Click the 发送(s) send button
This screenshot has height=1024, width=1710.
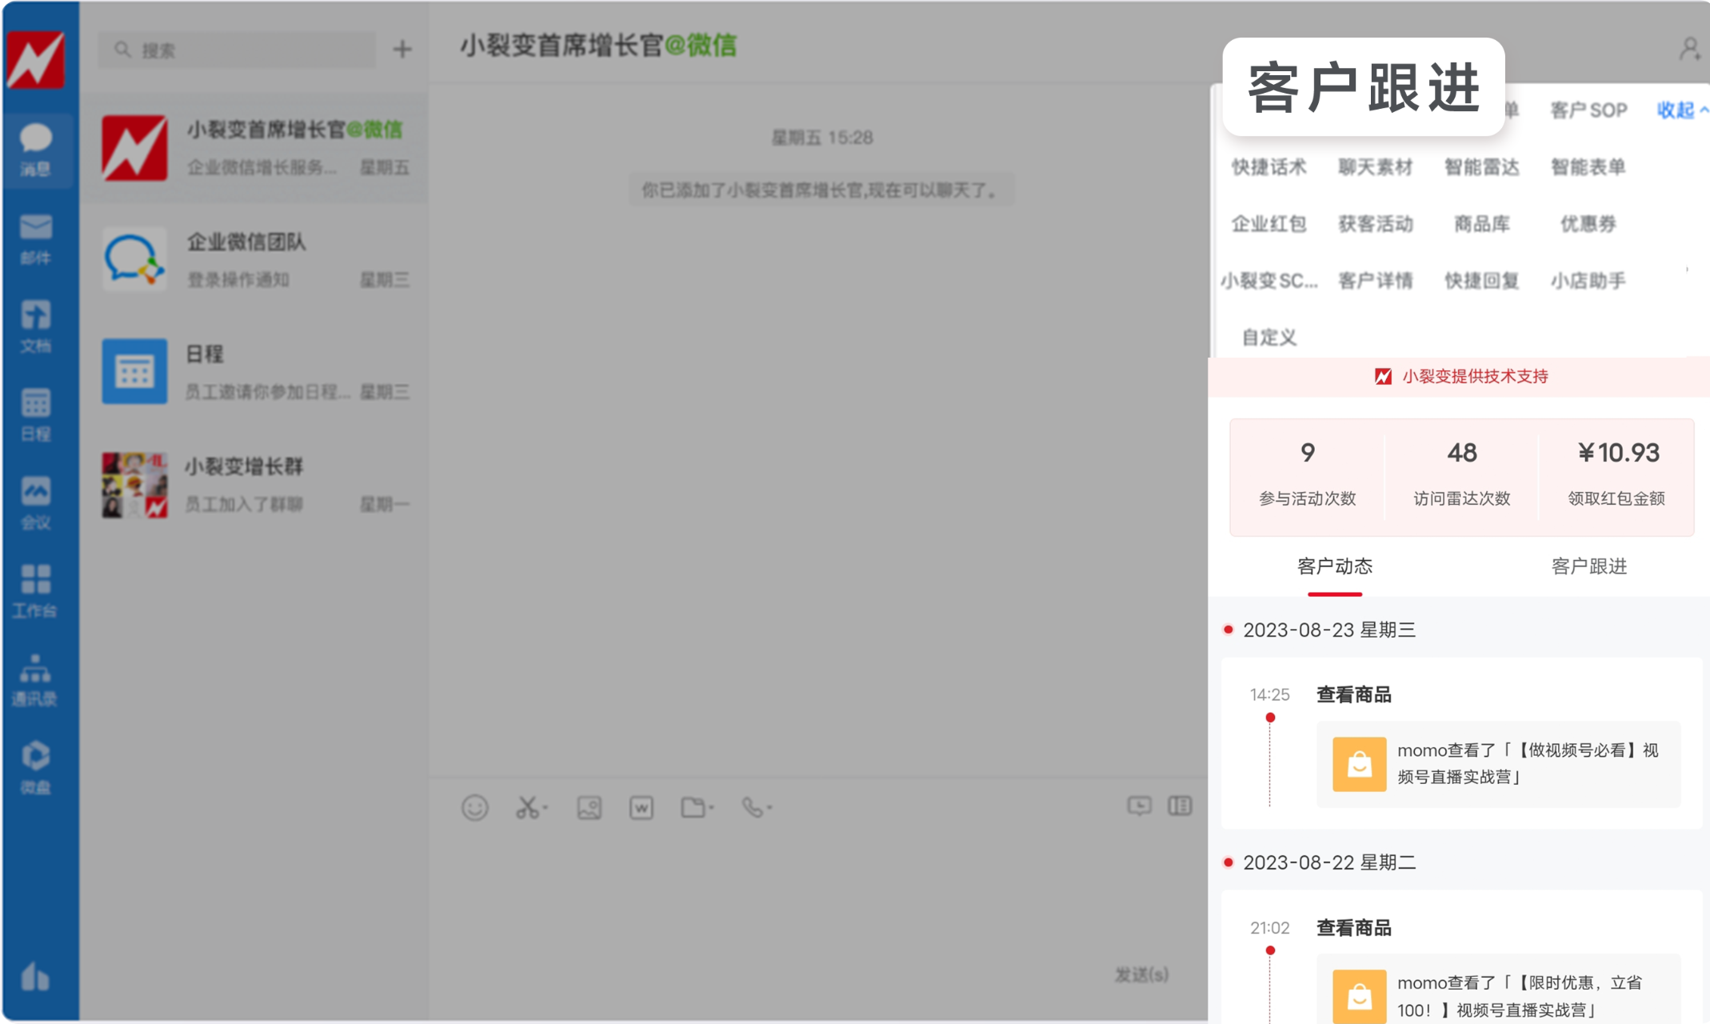(x=1141, y=974)
